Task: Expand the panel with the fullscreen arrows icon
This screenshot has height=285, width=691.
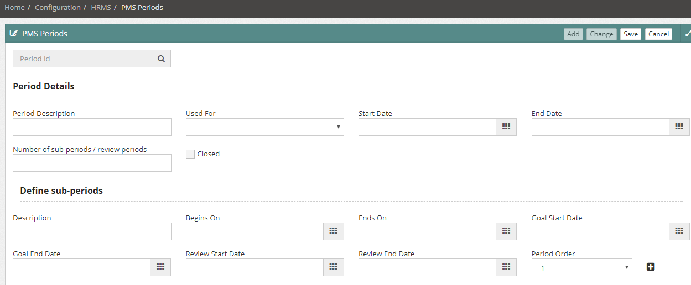Action: coord(688,33)
